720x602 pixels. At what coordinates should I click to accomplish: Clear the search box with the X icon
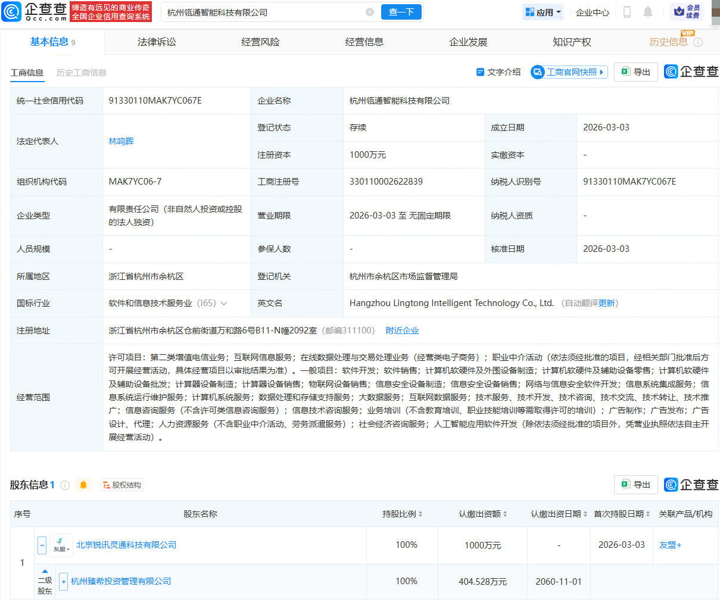[x=370, y=12]
